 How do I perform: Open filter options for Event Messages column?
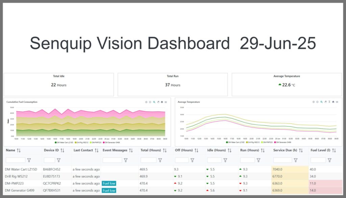point(126,160)
